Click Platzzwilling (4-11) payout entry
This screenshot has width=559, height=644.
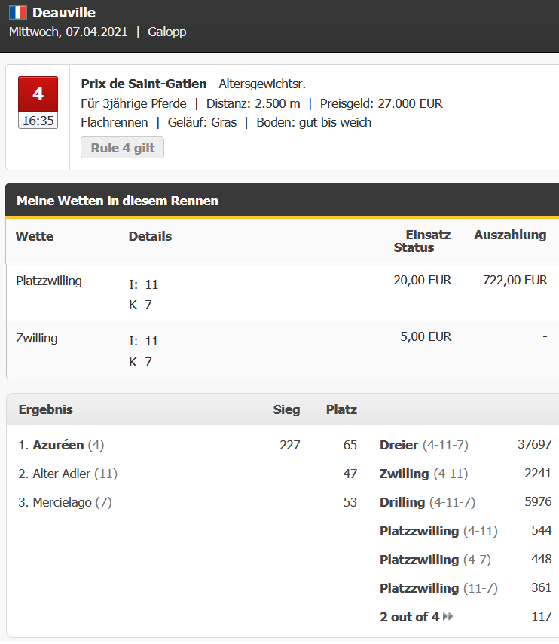pos(466,531)
